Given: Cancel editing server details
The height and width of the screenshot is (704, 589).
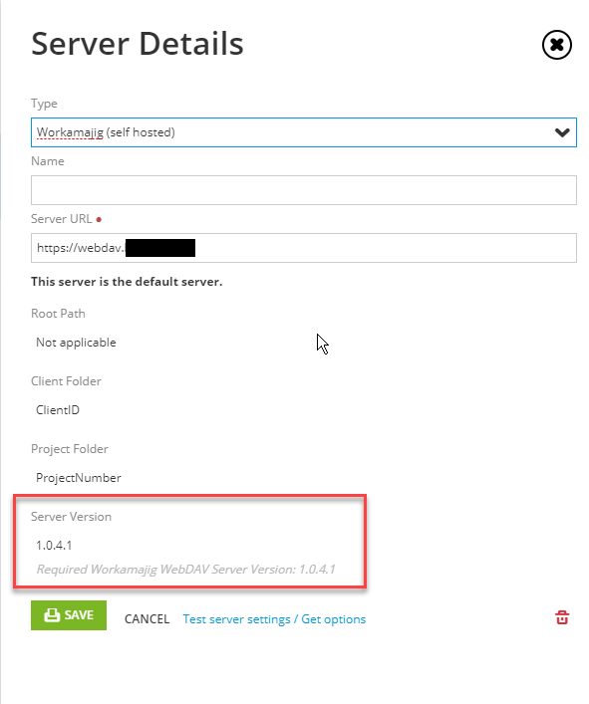Looking at the screenshot, I should [x=147, y=619].
